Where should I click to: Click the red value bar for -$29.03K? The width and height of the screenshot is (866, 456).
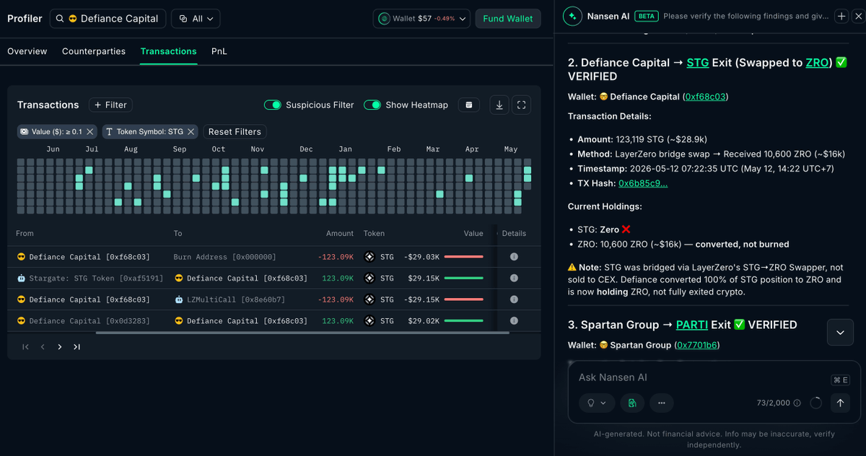pyautogui.click(x=464, y=257)
